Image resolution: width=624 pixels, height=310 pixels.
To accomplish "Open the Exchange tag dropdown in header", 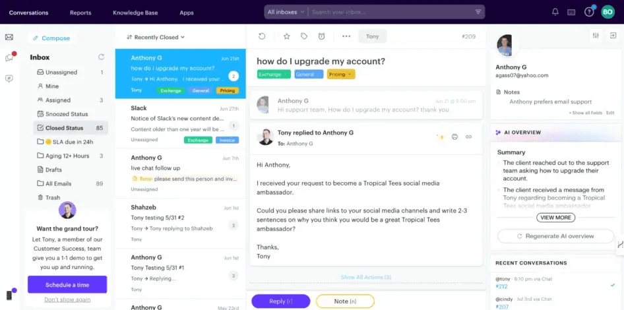I will point(274,75).
